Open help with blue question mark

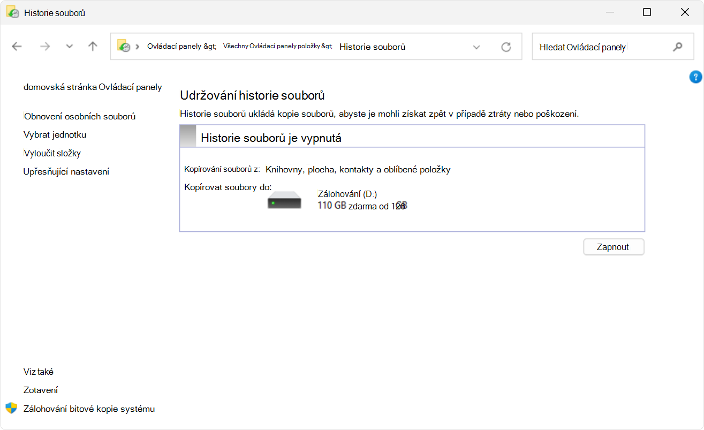[695, 77]
